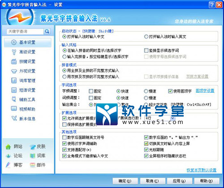The width and height of the screenshot is (224, 188).
Task: Click the monitor icon beside 视频帮助
Action: coord(14,109)
